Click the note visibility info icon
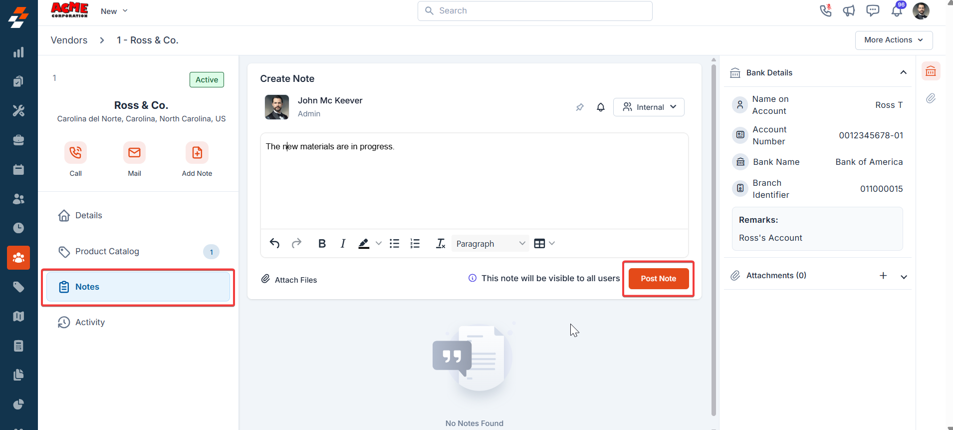 point(473,278)
